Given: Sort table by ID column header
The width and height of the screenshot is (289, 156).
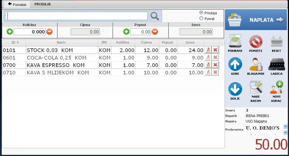Looking at the screenshot, I should tap(14, 42).
